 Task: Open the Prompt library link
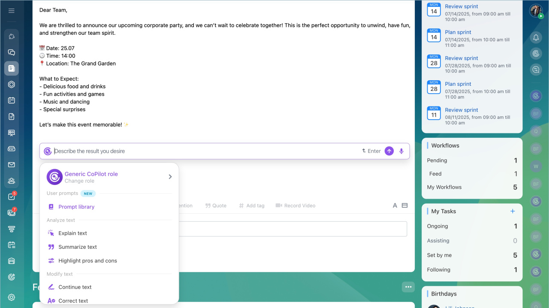point(76,207)
